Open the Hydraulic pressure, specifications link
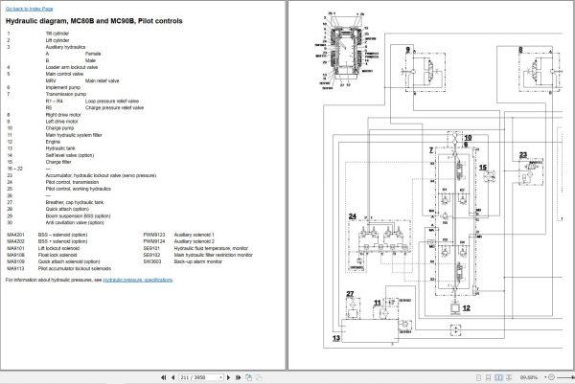The width and height of the screenshot is (575, 384). (x=137, y=280)
